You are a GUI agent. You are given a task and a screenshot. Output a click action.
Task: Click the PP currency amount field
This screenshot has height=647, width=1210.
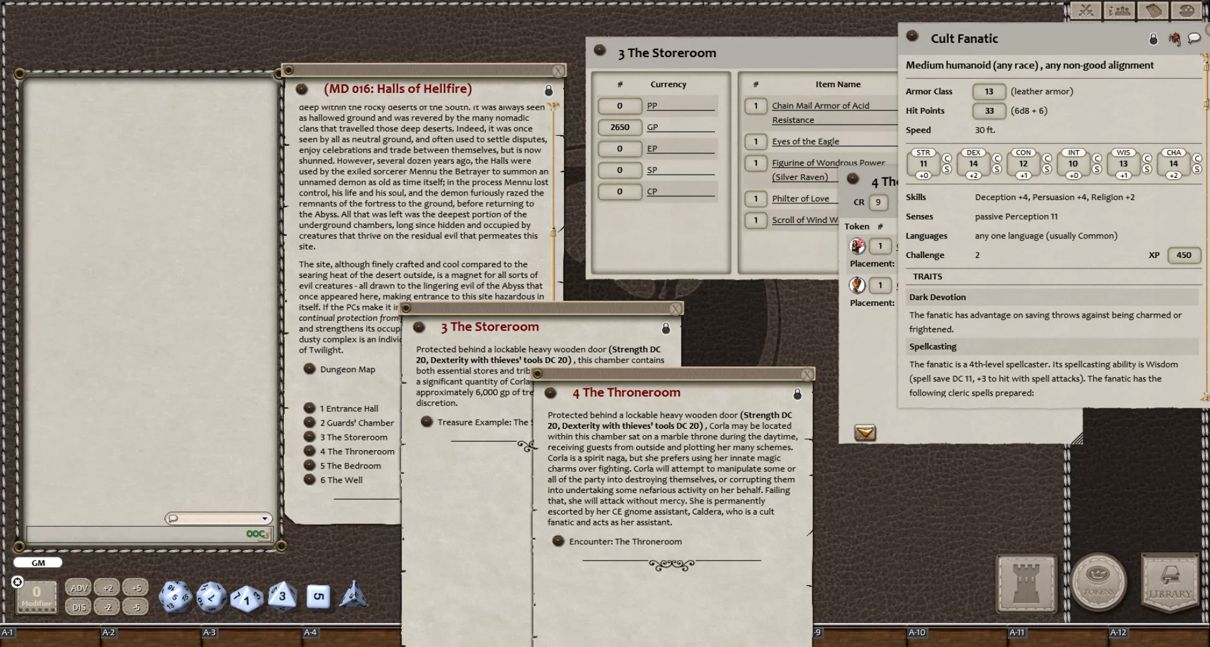click(620, 106)
